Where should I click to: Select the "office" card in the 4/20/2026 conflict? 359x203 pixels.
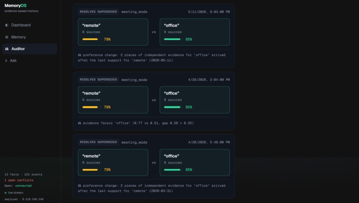(x=195, y=162)
